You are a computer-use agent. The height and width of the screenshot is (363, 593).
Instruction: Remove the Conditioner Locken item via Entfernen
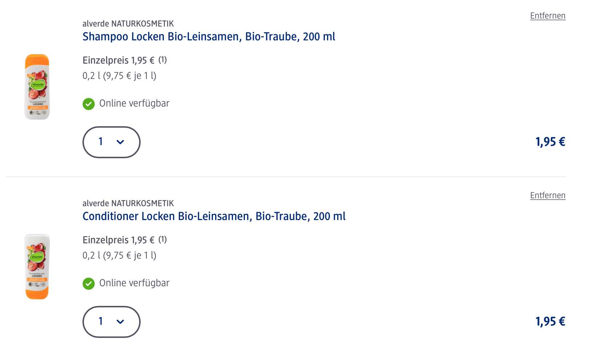coord(548,195)
